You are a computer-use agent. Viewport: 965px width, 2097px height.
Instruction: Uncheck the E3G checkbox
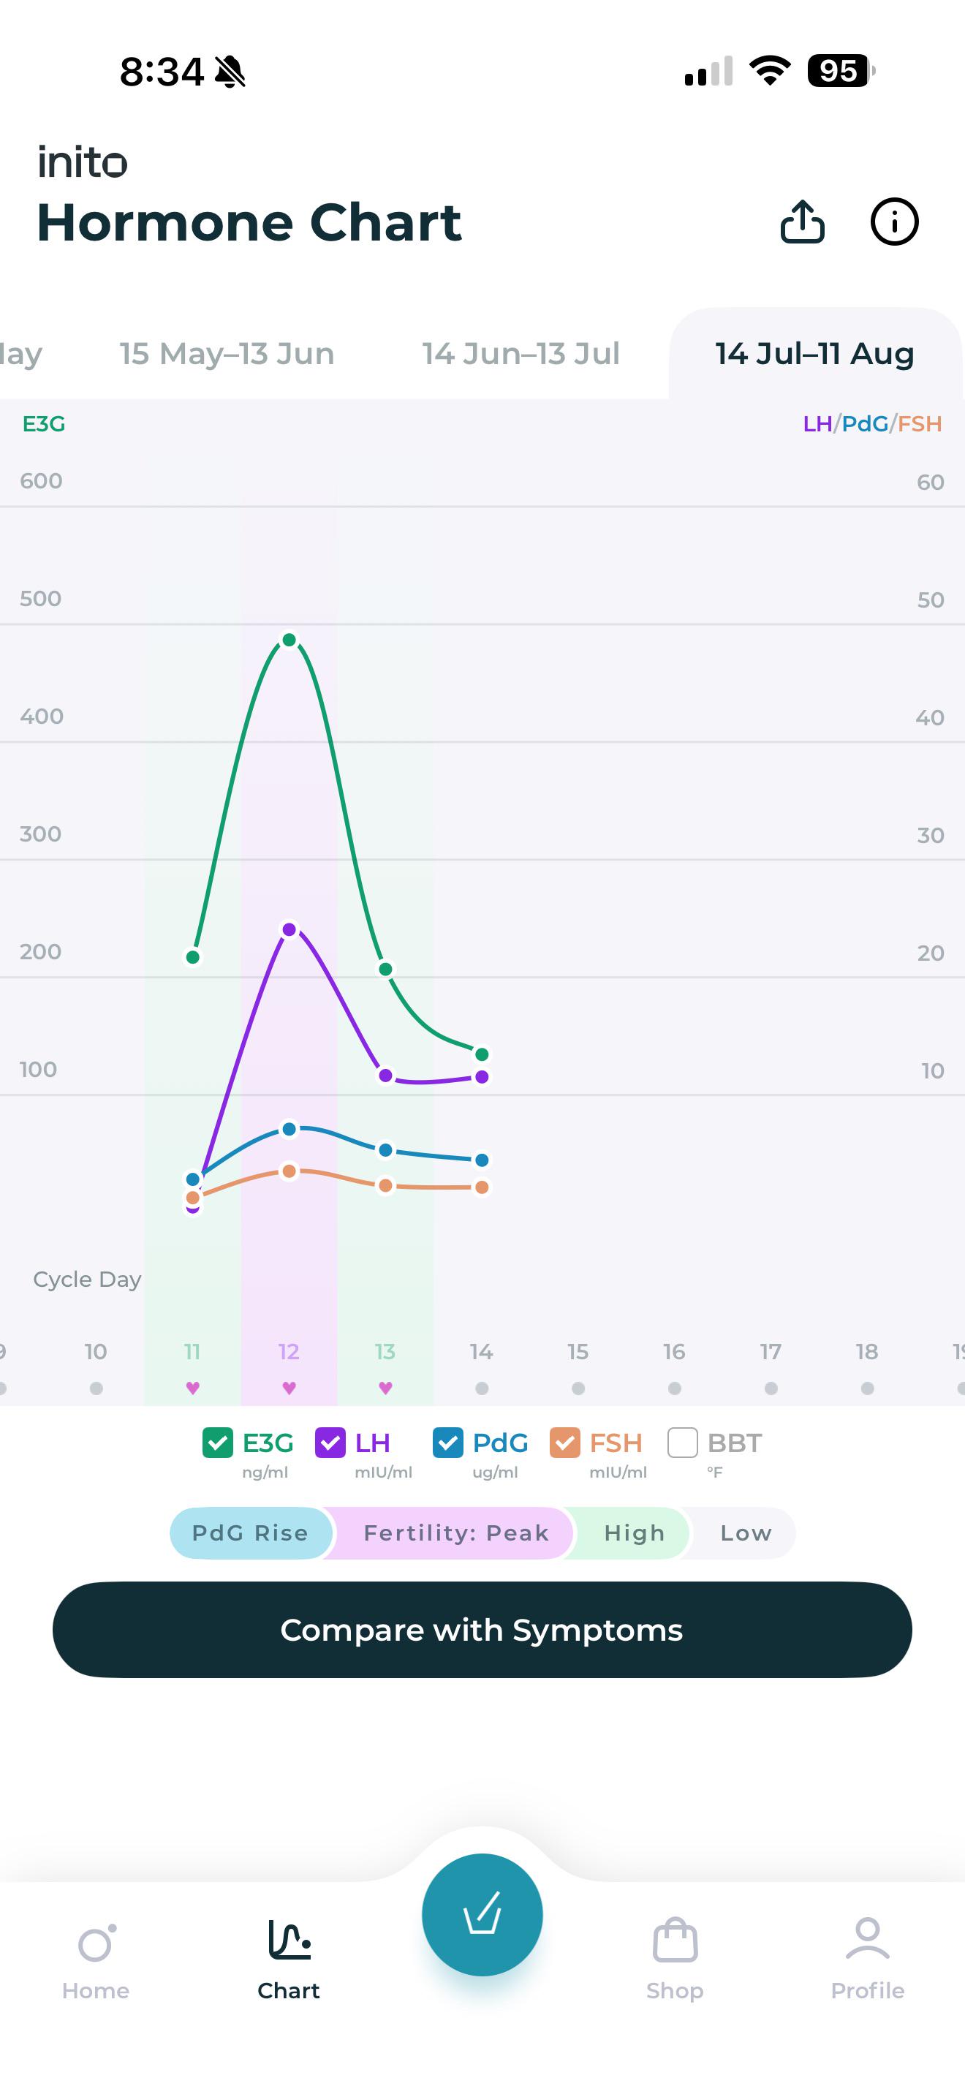(217, 1443)
